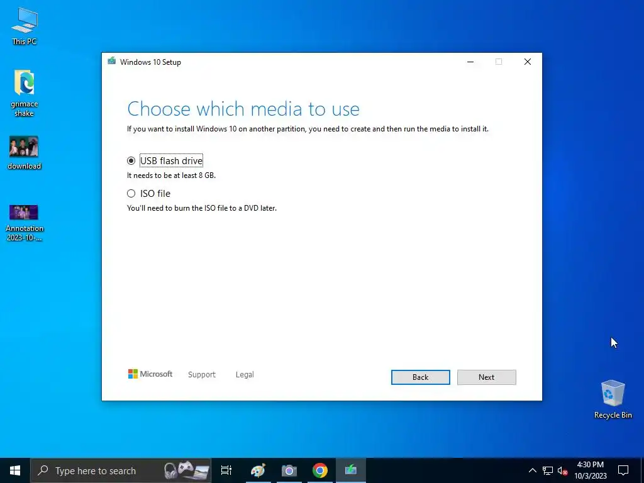Open the clock showing 4:30 PM
The image size is (644, 483).
pos(590,470)
